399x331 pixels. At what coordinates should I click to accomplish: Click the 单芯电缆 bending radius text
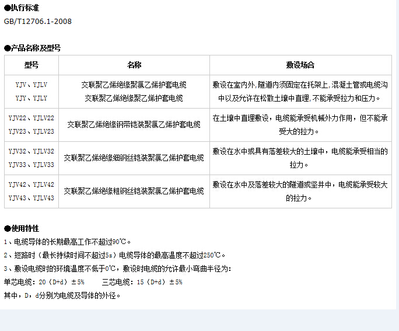point(44,282)
